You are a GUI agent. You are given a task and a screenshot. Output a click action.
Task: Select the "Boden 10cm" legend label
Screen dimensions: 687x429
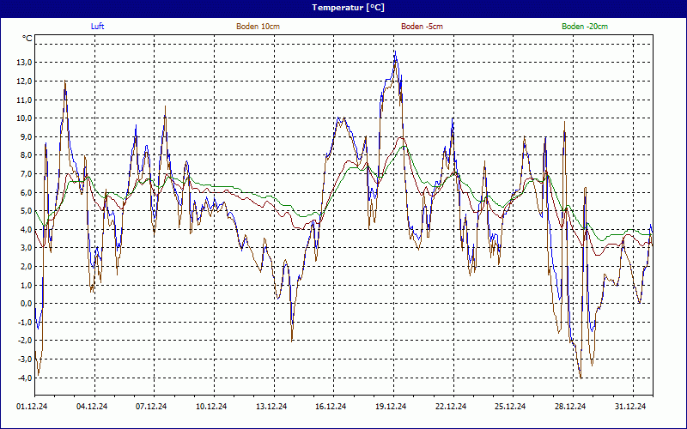point(258,27)
